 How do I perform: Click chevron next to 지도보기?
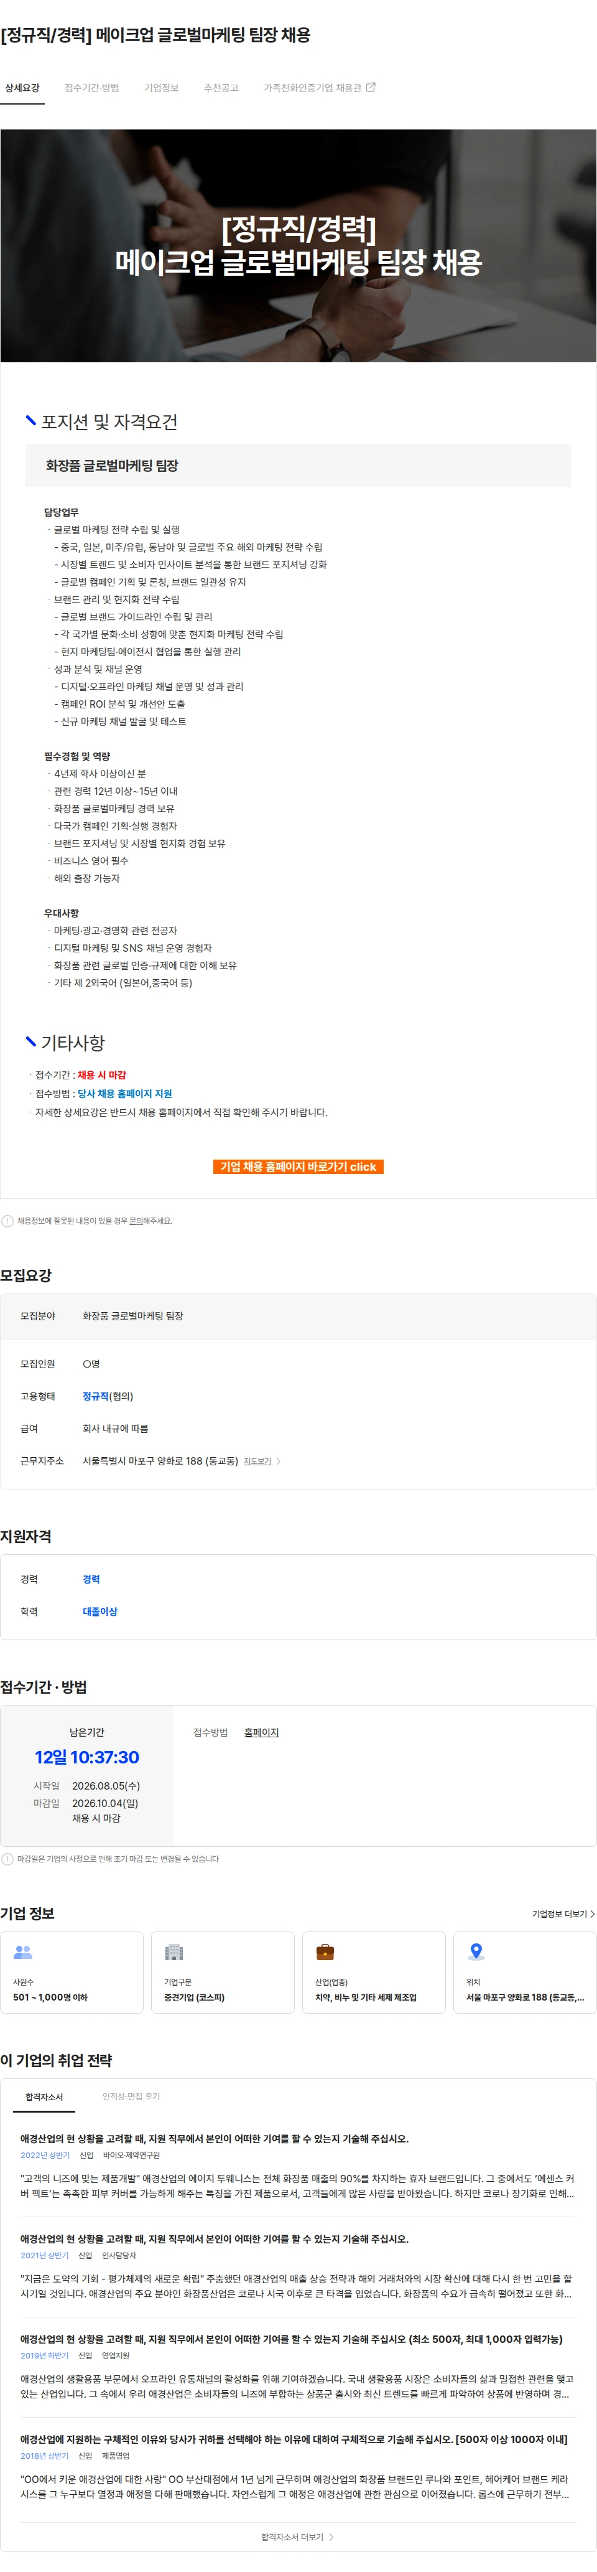click(x=279, y=1461)
